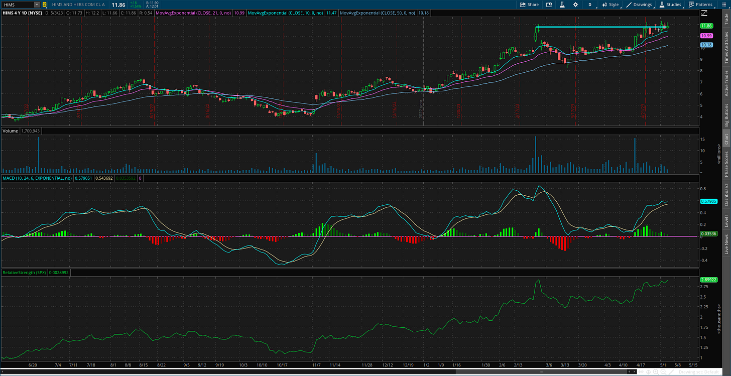Click the B: 11.90 bid quote
731x376 pixels.
click(152, 3)
